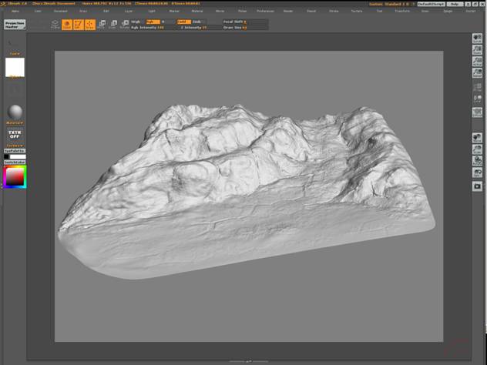Activate the AAHalf view icon

pos(478,73)
